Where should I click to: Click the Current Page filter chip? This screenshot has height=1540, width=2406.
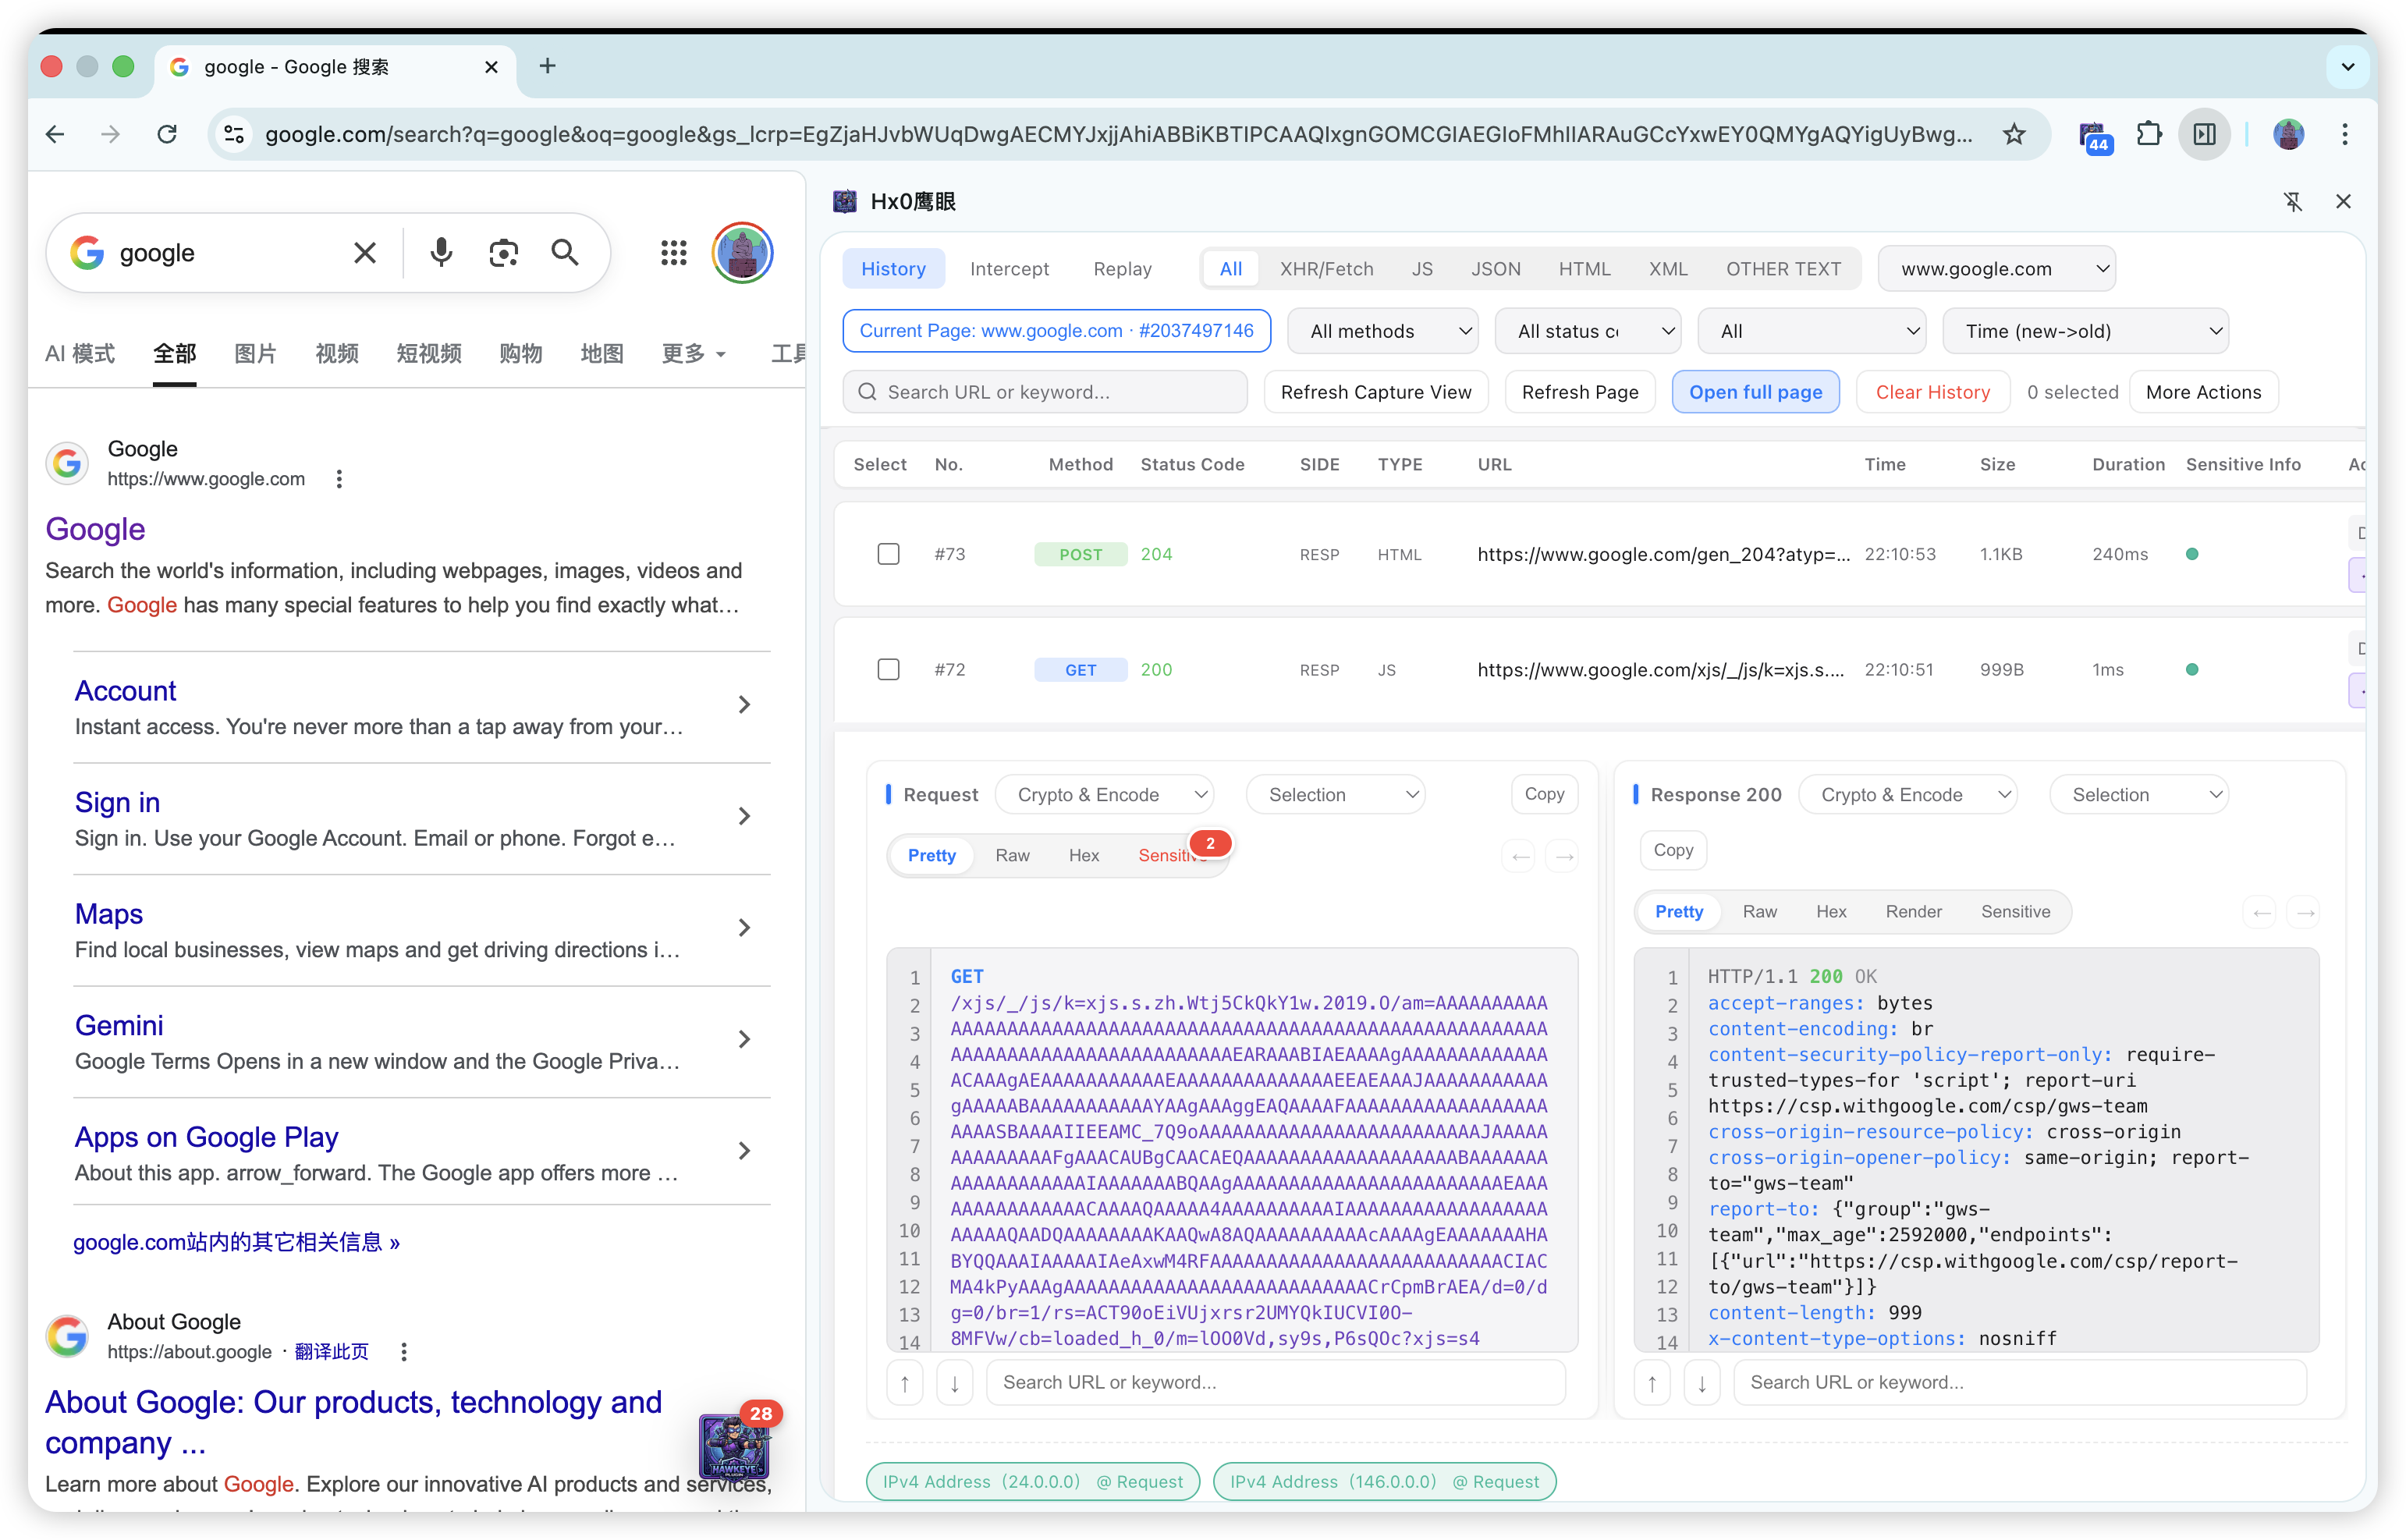coord(1056,331)
